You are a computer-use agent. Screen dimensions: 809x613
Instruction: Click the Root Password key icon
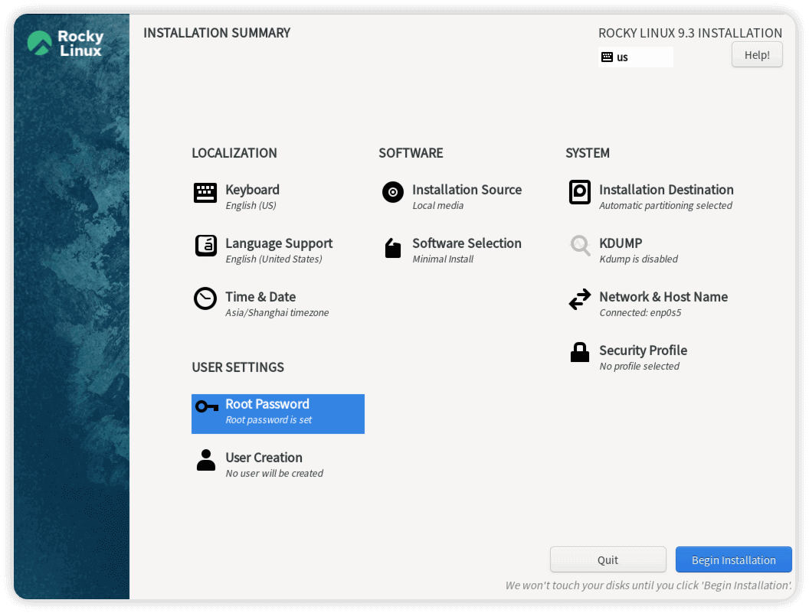[207, 407]
